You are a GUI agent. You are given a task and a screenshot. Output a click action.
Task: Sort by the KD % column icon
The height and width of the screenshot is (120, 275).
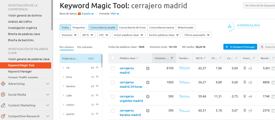(205, 58)
